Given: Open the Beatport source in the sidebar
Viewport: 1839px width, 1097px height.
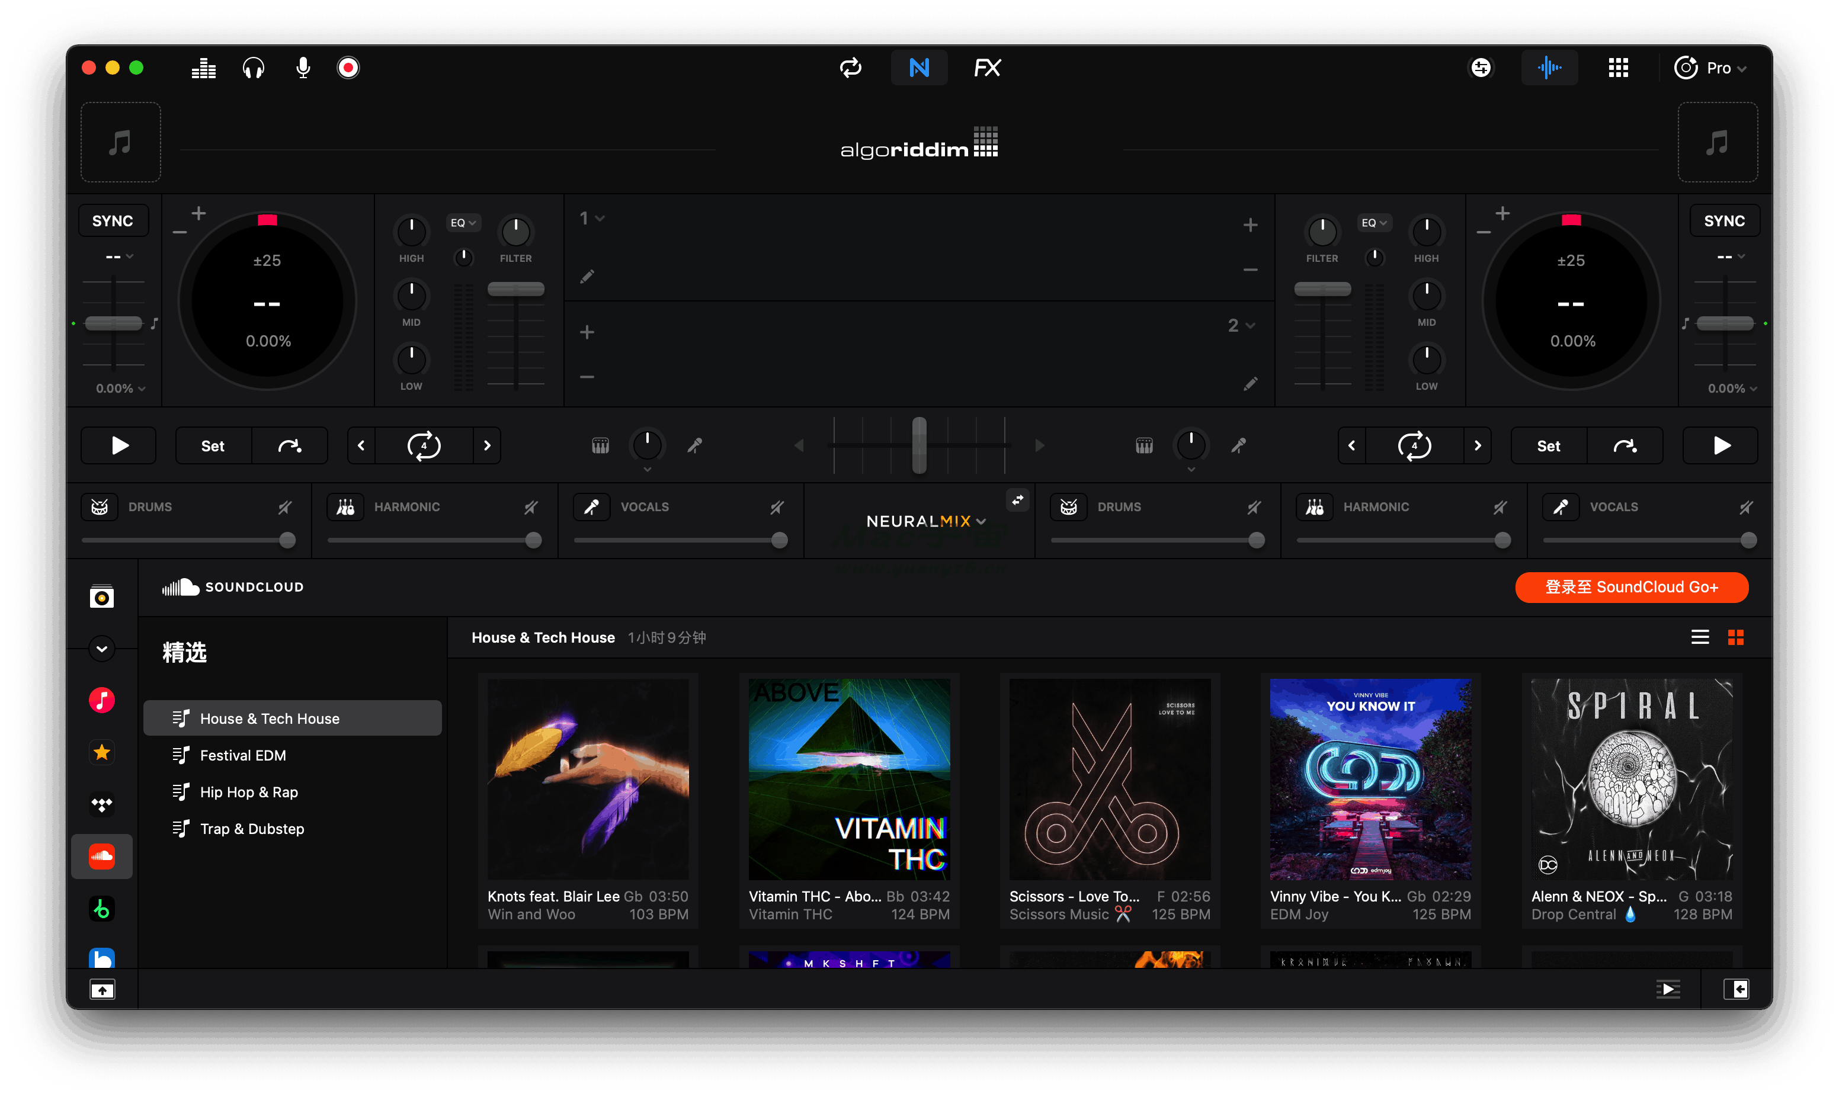Looking at the screenshot, I should (101, 909).
